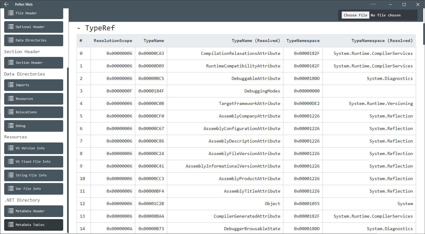
Task: Open the File Header panel
Action: (33, 13)
